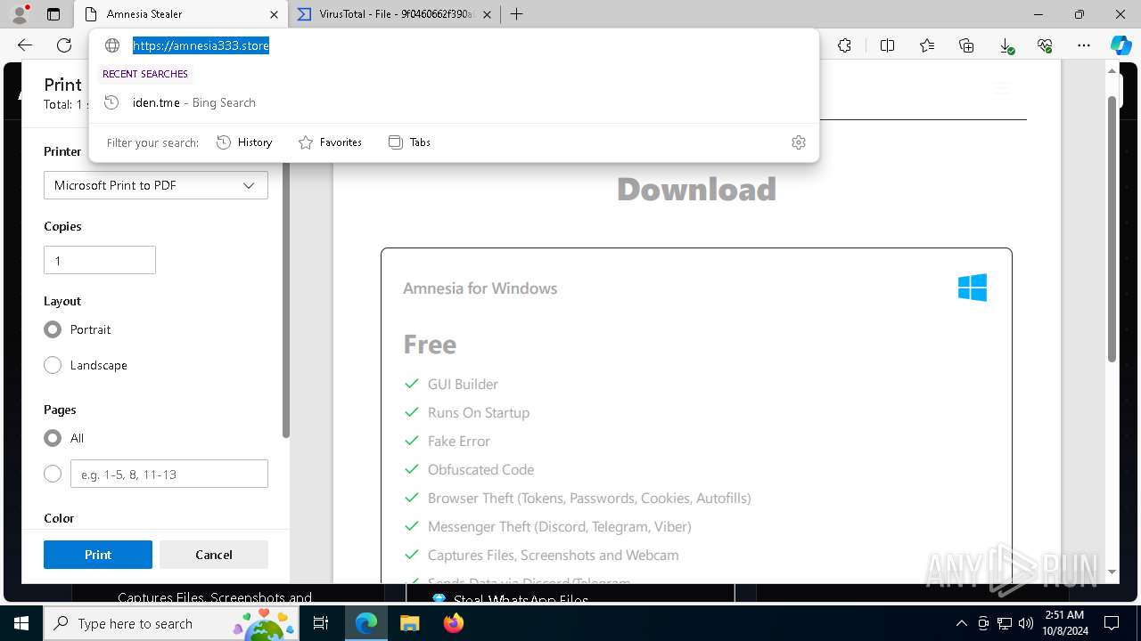Open Task View on the taskbar
Screen dimensions: 1141x641
321,623
